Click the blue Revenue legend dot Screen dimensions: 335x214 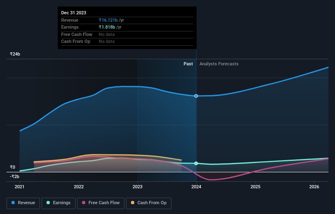tap(13, 203)
